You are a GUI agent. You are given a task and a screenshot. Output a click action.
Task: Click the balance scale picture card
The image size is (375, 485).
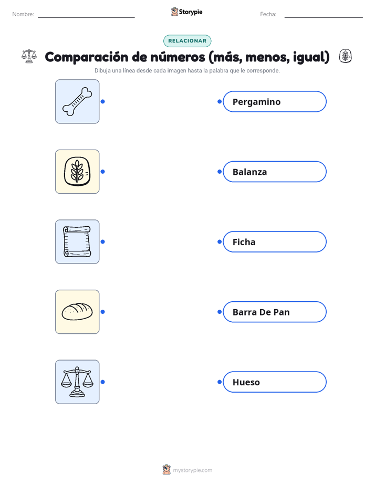(x=77, y=382)
